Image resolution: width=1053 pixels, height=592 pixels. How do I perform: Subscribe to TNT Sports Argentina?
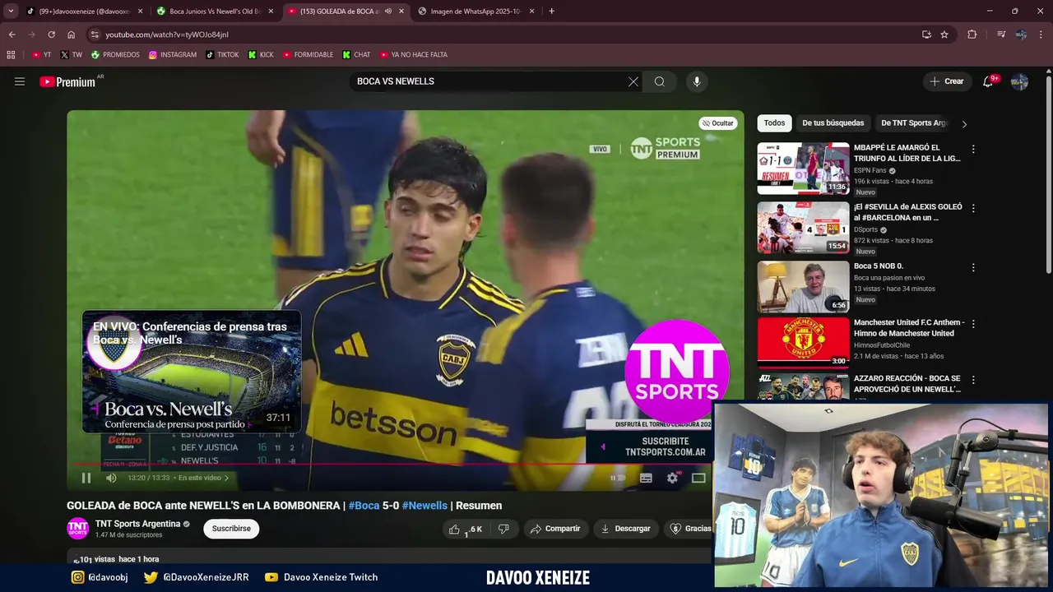(231, 529)
